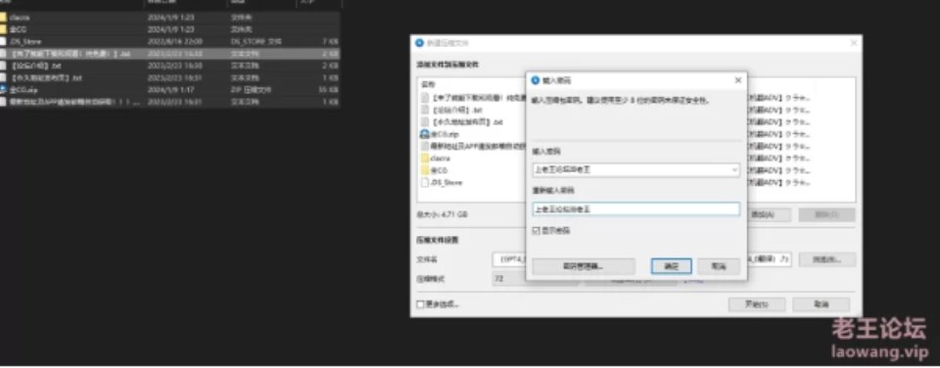Close the enter password dialog
This screenshot has width=940, height=368.
[x=738, y=80]
